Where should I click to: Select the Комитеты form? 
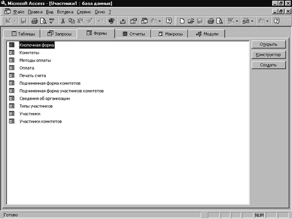tap(29, 53)
